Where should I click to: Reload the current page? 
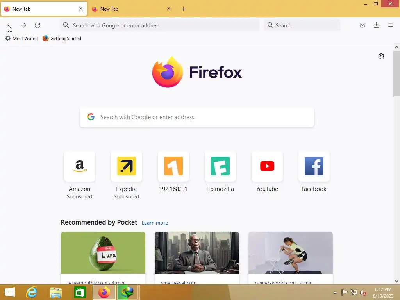tap(37, 25)
